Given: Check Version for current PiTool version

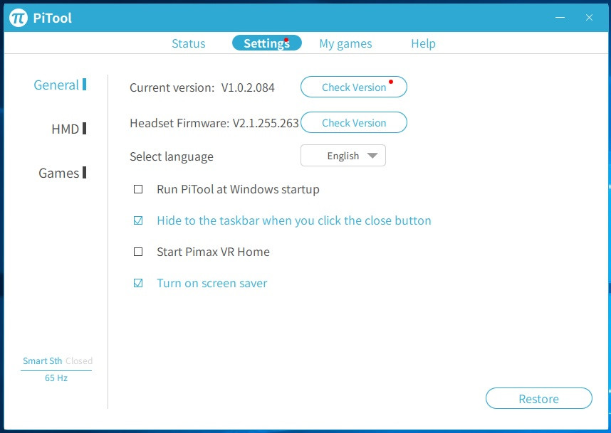Looking at the screenshot, I should 354,87.
